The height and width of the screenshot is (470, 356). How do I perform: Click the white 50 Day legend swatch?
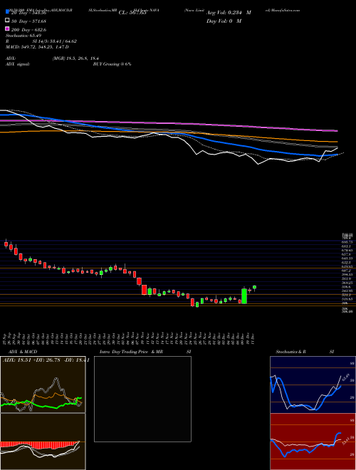point(7,21)
